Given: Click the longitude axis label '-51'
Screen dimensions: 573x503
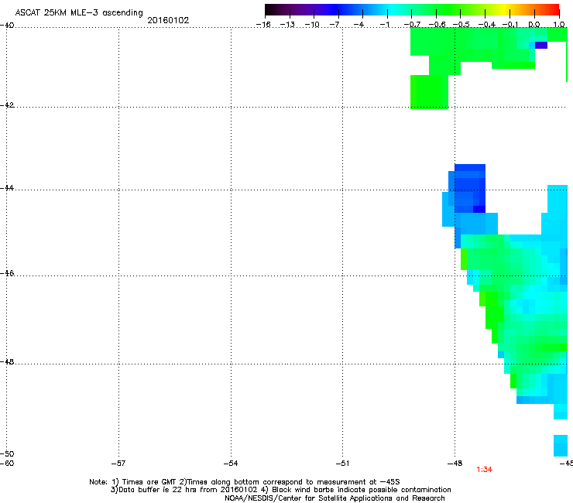Looking at the screenshot, I should coord(343,464).
